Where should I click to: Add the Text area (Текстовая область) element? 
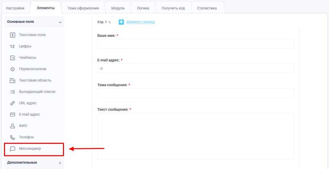point(35,80)
